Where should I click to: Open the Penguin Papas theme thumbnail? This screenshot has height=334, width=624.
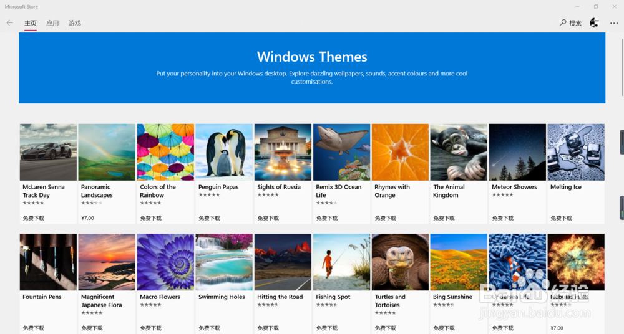pyautogui.click(x=224, y=152)
